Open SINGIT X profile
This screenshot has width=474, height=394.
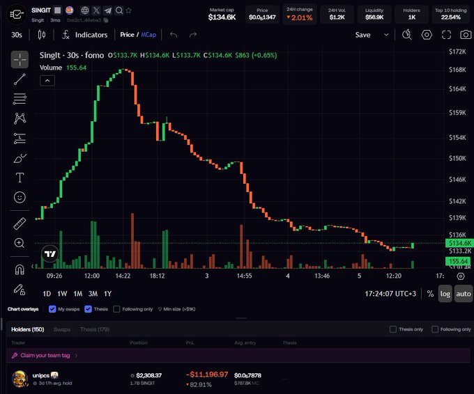[x=96, y=10]
